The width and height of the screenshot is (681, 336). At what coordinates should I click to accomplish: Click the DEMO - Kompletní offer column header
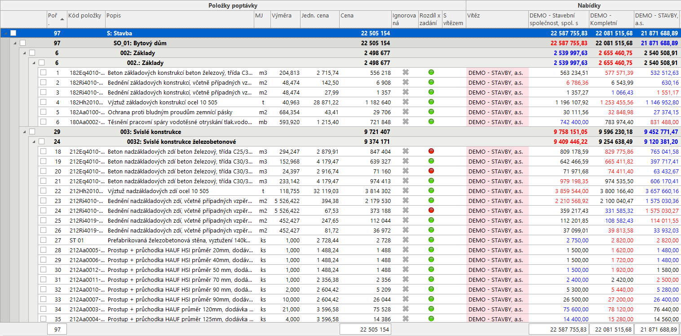point(611,19)
